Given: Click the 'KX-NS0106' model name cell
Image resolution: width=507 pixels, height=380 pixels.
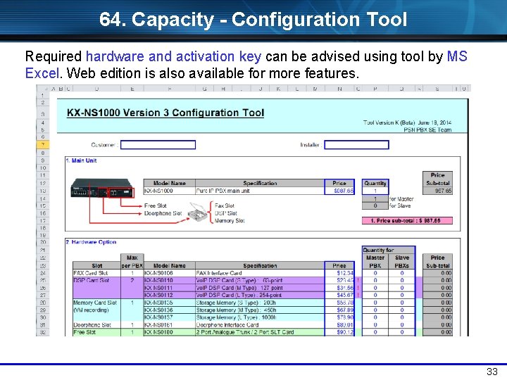Looking at the screenshot, I should click(x=170, y=273).
